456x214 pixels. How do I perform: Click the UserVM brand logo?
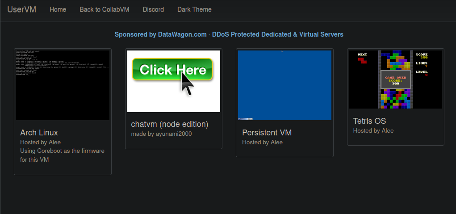click(21, 9)
